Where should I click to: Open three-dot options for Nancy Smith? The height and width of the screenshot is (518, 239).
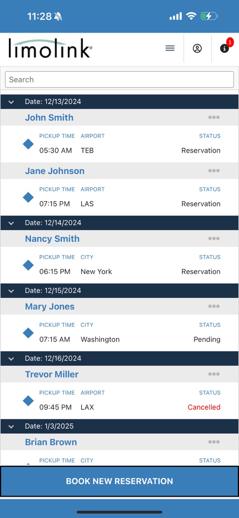[x=214, y=239]
